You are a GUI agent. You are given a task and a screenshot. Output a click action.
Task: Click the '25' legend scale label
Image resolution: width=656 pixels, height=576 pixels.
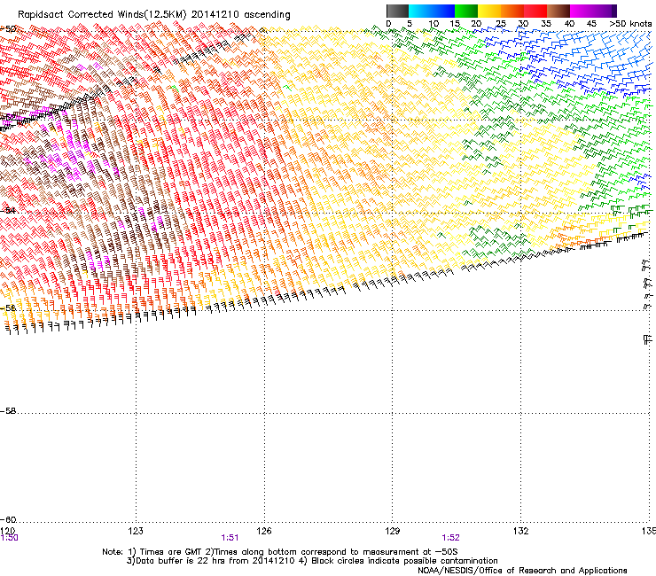pos(501,23)
